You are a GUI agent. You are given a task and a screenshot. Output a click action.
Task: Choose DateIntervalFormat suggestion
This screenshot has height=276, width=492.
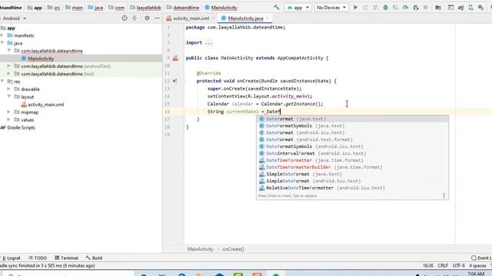point(352,153)
